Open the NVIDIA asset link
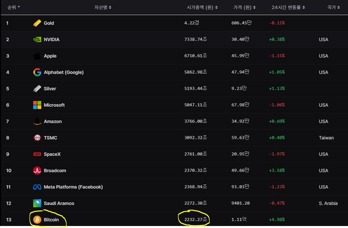The width and height of the screenshot is (348, 228). point(52,39)
